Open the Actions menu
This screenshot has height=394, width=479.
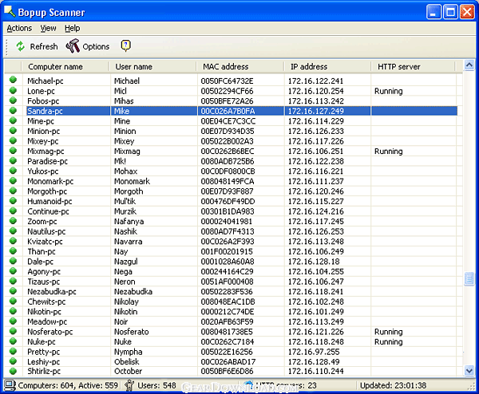click(19, 28)
